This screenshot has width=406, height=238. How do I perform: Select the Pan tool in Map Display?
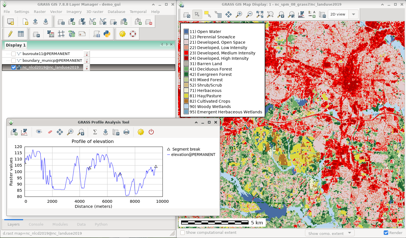click(x=229, y=14)
